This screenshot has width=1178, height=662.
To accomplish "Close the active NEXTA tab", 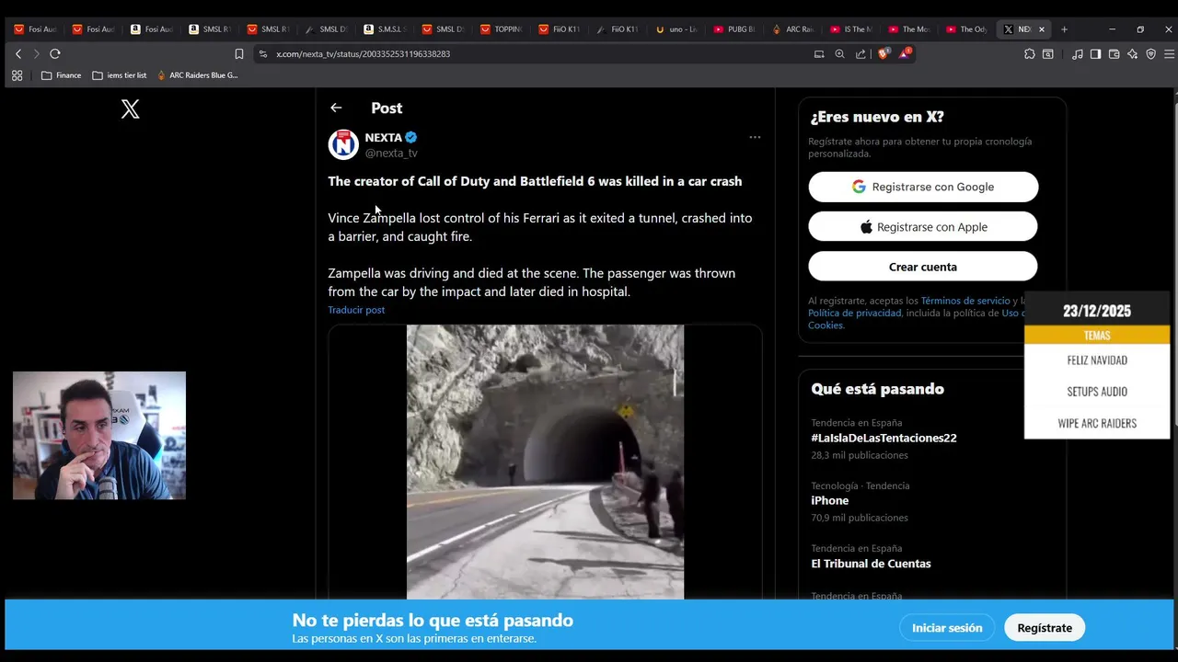I will [x=1042, y=29].
